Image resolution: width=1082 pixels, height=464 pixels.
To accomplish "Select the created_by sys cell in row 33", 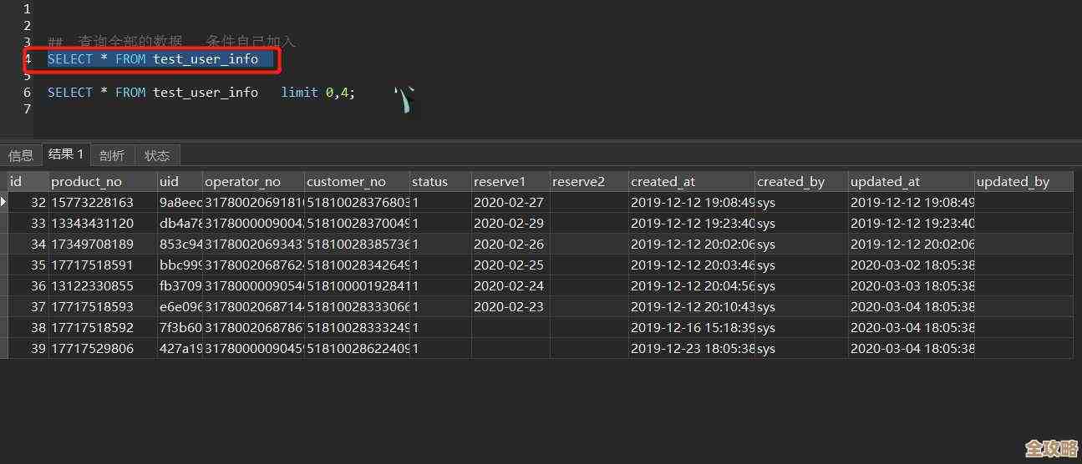I will [x=801, y=224].
